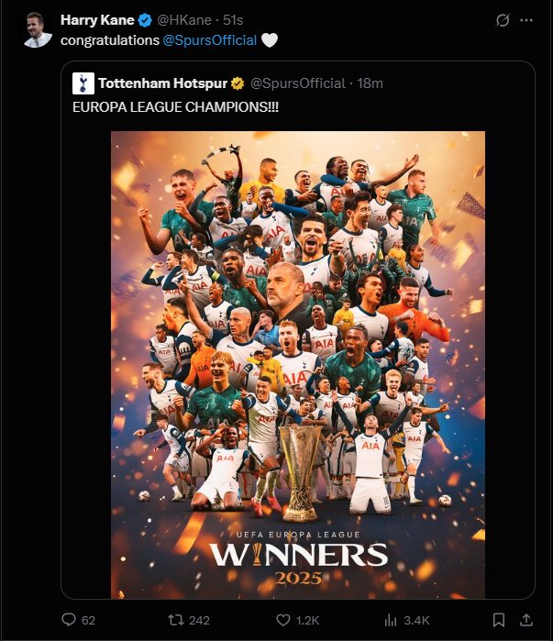The width and height of the screenshot is (553, 641).
Task: Open the @SpursOfficial mention link
Action: 210,40
